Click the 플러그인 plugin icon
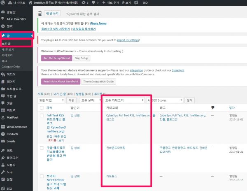This screenshot has height=191, width=247. [x=3, y=158]
